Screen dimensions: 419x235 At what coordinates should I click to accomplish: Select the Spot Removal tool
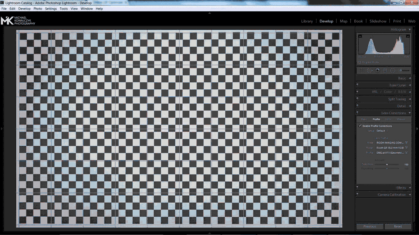point(370,70)
